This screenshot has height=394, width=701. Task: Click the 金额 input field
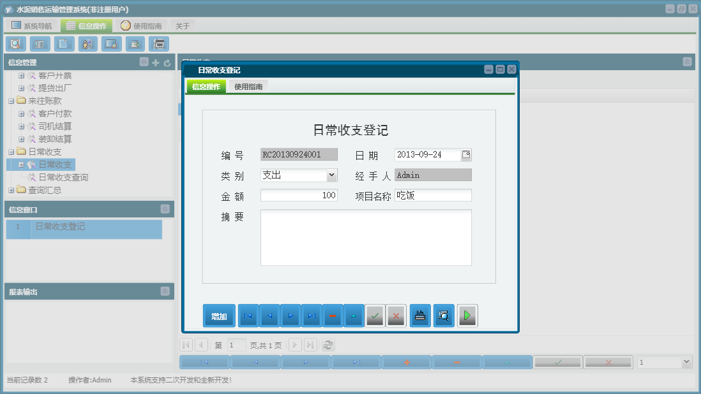299,196
